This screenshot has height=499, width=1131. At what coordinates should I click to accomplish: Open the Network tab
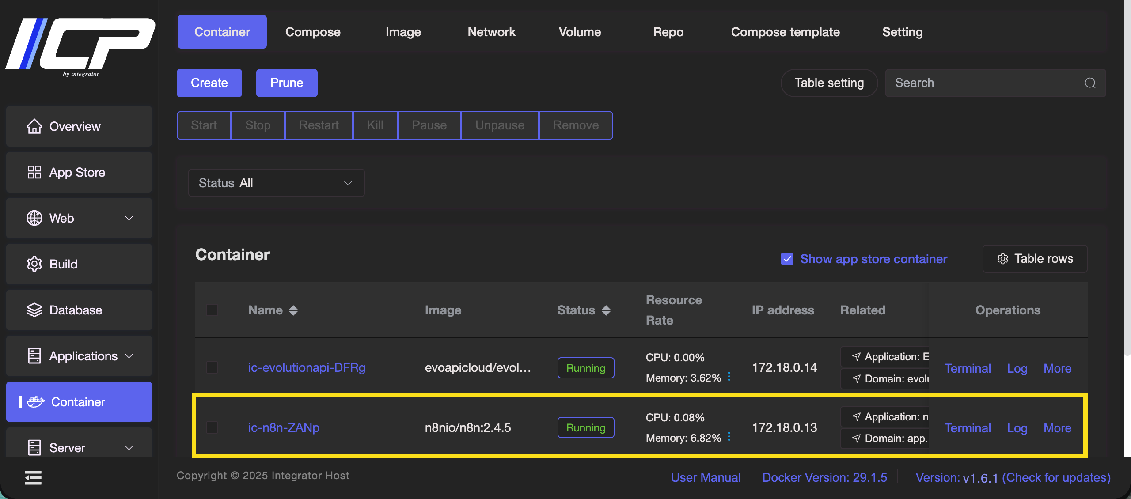tap(491, 32)
